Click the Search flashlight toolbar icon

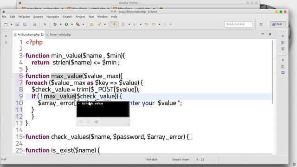(x=99, y=24)
